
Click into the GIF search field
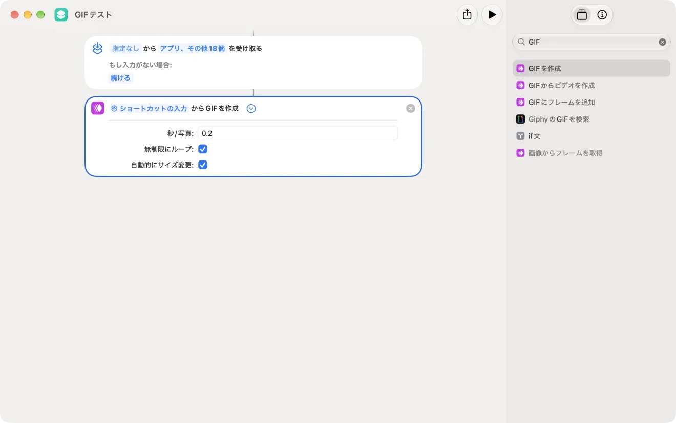tap(591, 42)
